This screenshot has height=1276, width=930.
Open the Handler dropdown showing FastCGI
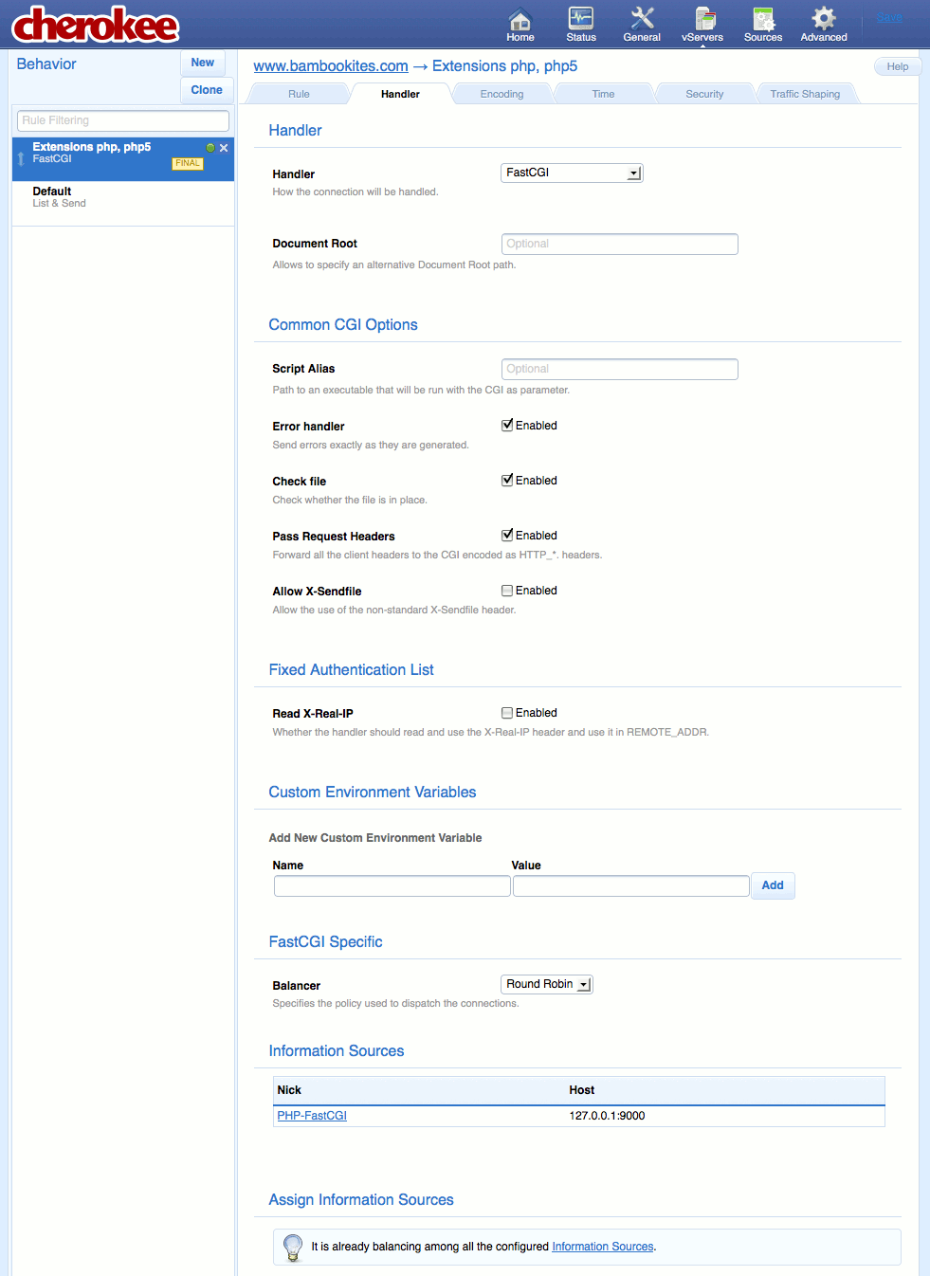571,173
